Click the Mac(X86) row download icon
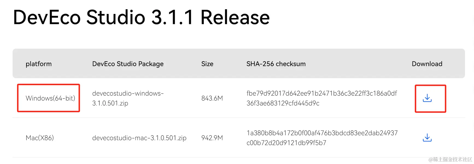This screenshot has height=164, width=474. coord(427,137)
